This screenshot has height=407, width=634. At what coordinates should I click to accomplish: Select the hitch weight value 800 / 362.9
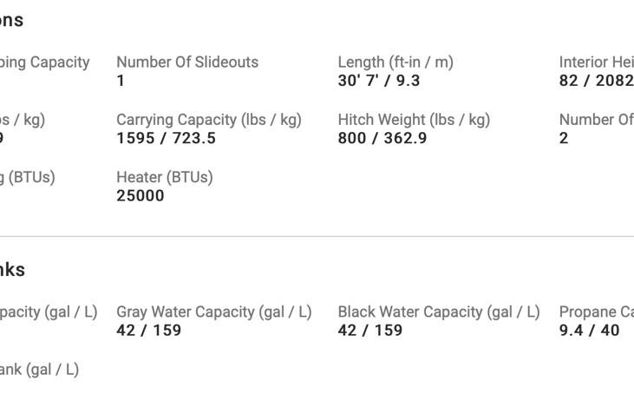coord(382,138)
